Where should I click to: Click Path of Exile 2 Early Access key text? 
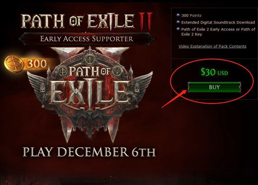pyautogui.click(x=218, y=32)
